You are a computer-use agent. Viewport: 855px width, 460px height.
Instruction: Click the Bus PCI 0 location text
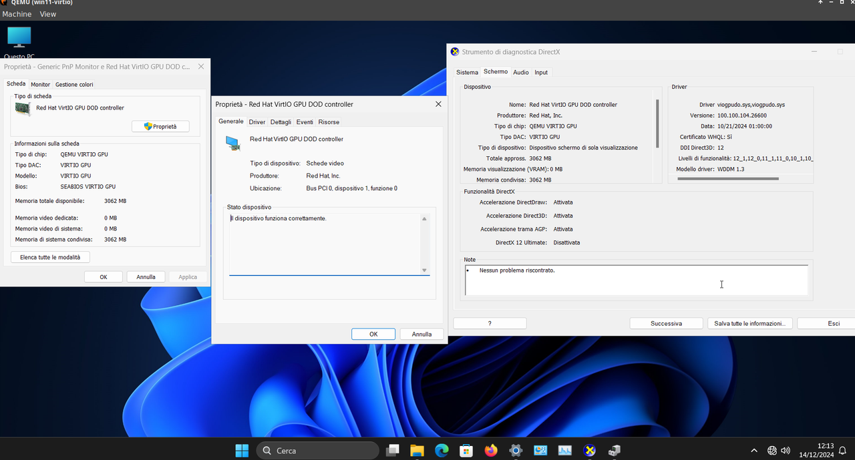[351, 188]
